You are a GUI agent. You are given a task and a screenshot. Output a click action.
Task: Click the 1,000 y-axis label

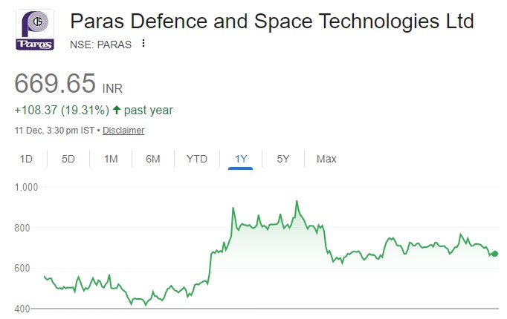point(26,188)
